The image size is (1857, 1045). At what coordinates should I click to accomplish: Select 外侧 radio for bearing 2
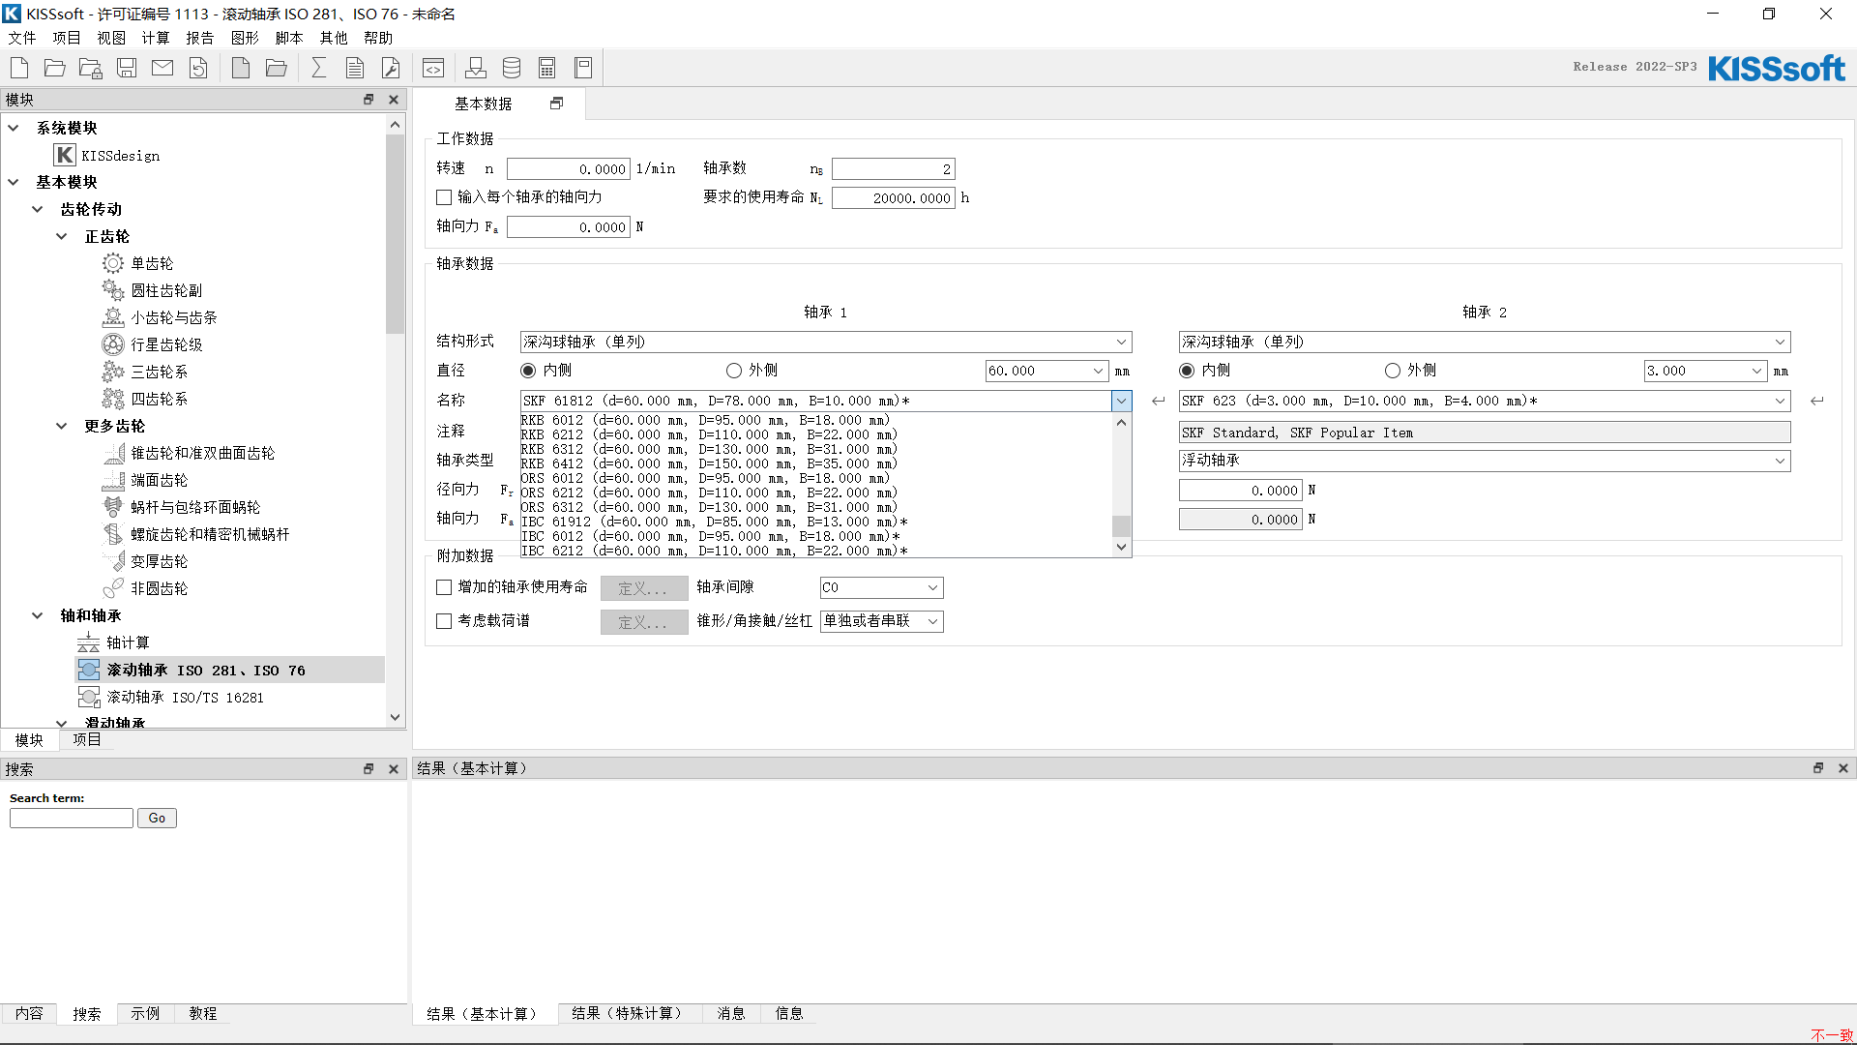(x=1393, y=371)
